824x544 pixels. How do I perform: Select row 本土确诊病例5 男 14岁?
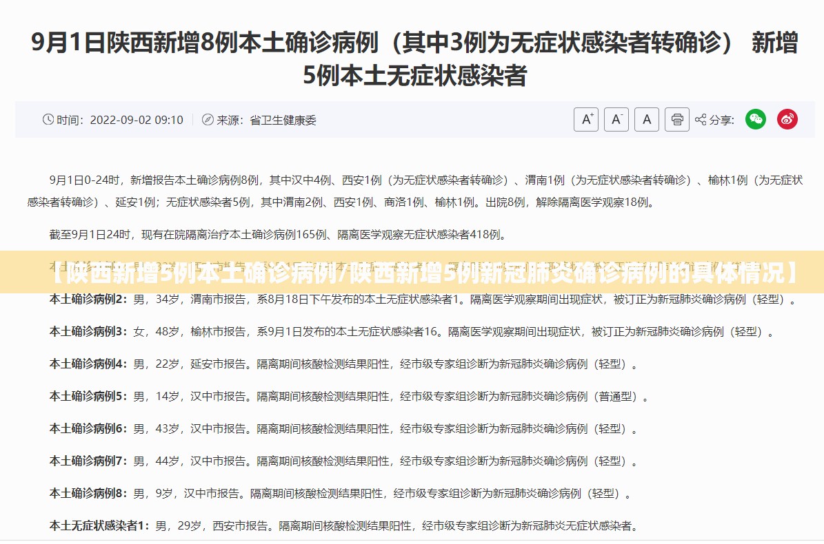tap(350, 397)
